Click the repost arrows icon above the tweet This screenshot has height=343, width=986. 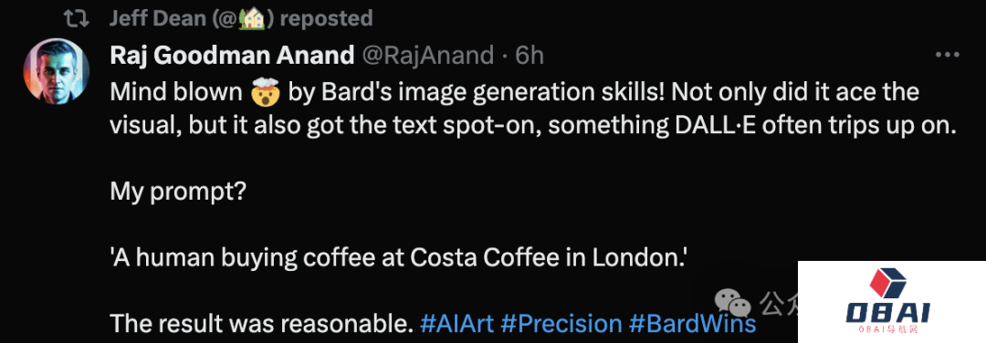(x=77, y=18)
